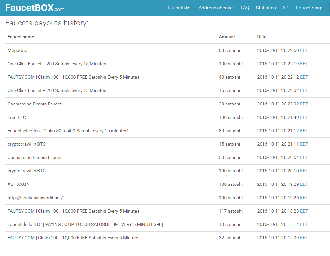Go to the FAQ page
The width and height of the screenshot is (330, 256).
tap(245, 8)
